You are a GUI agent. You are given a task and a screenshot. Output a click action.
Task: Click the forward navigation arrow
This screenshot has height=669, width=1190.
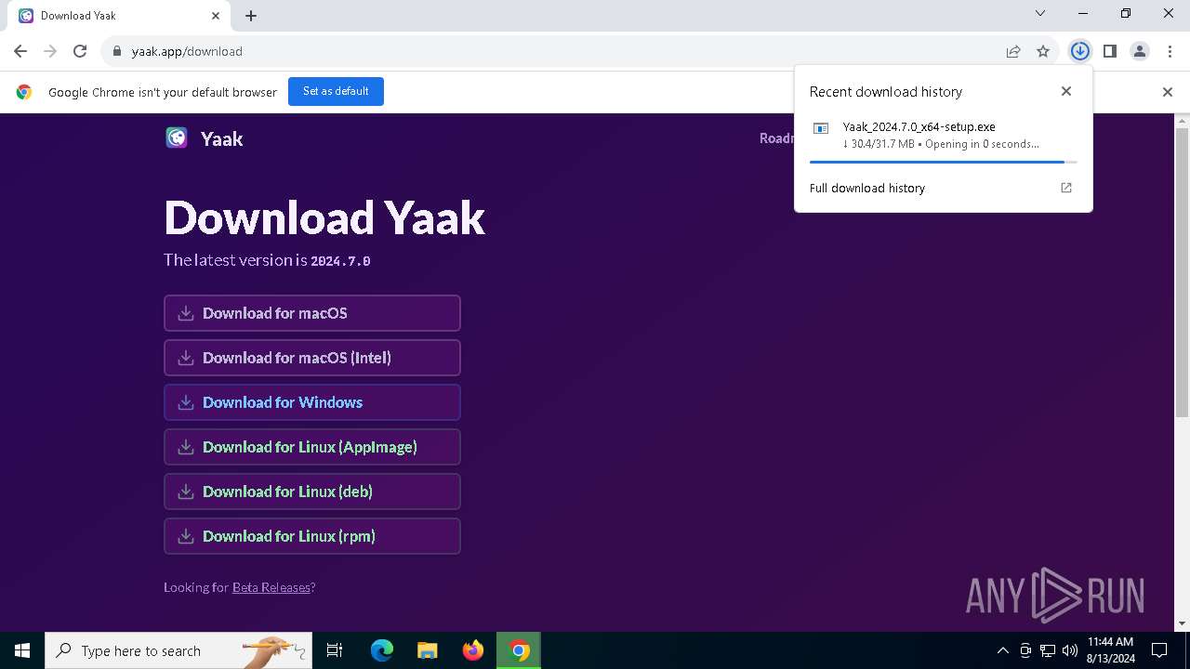[50, 51]
